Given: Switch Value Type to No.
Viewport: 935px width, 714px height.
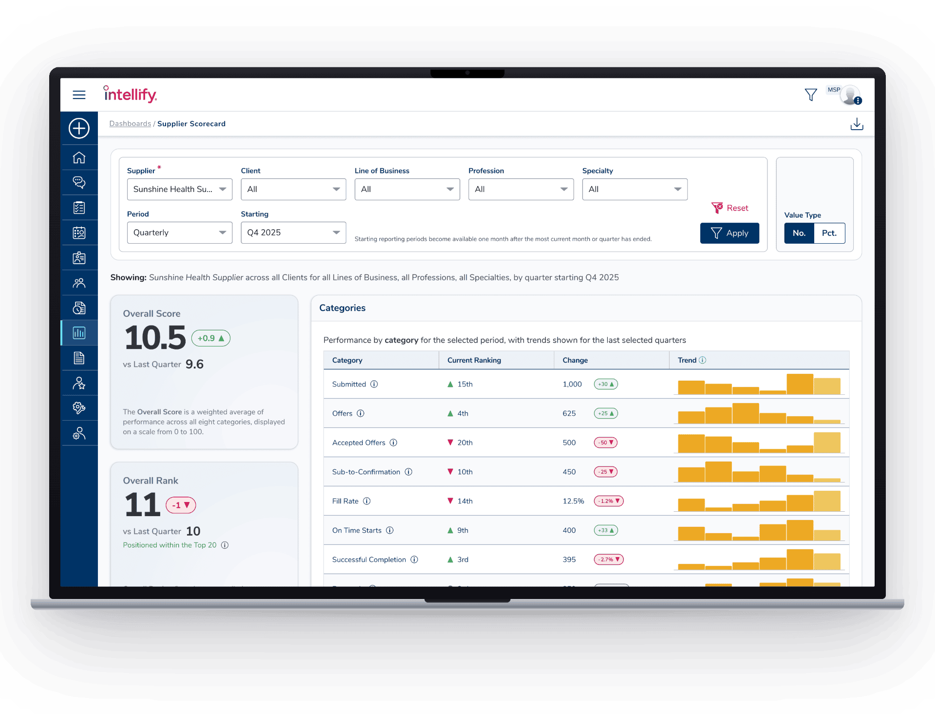Looking at the screenshot, I should click(x=799, y=233).
